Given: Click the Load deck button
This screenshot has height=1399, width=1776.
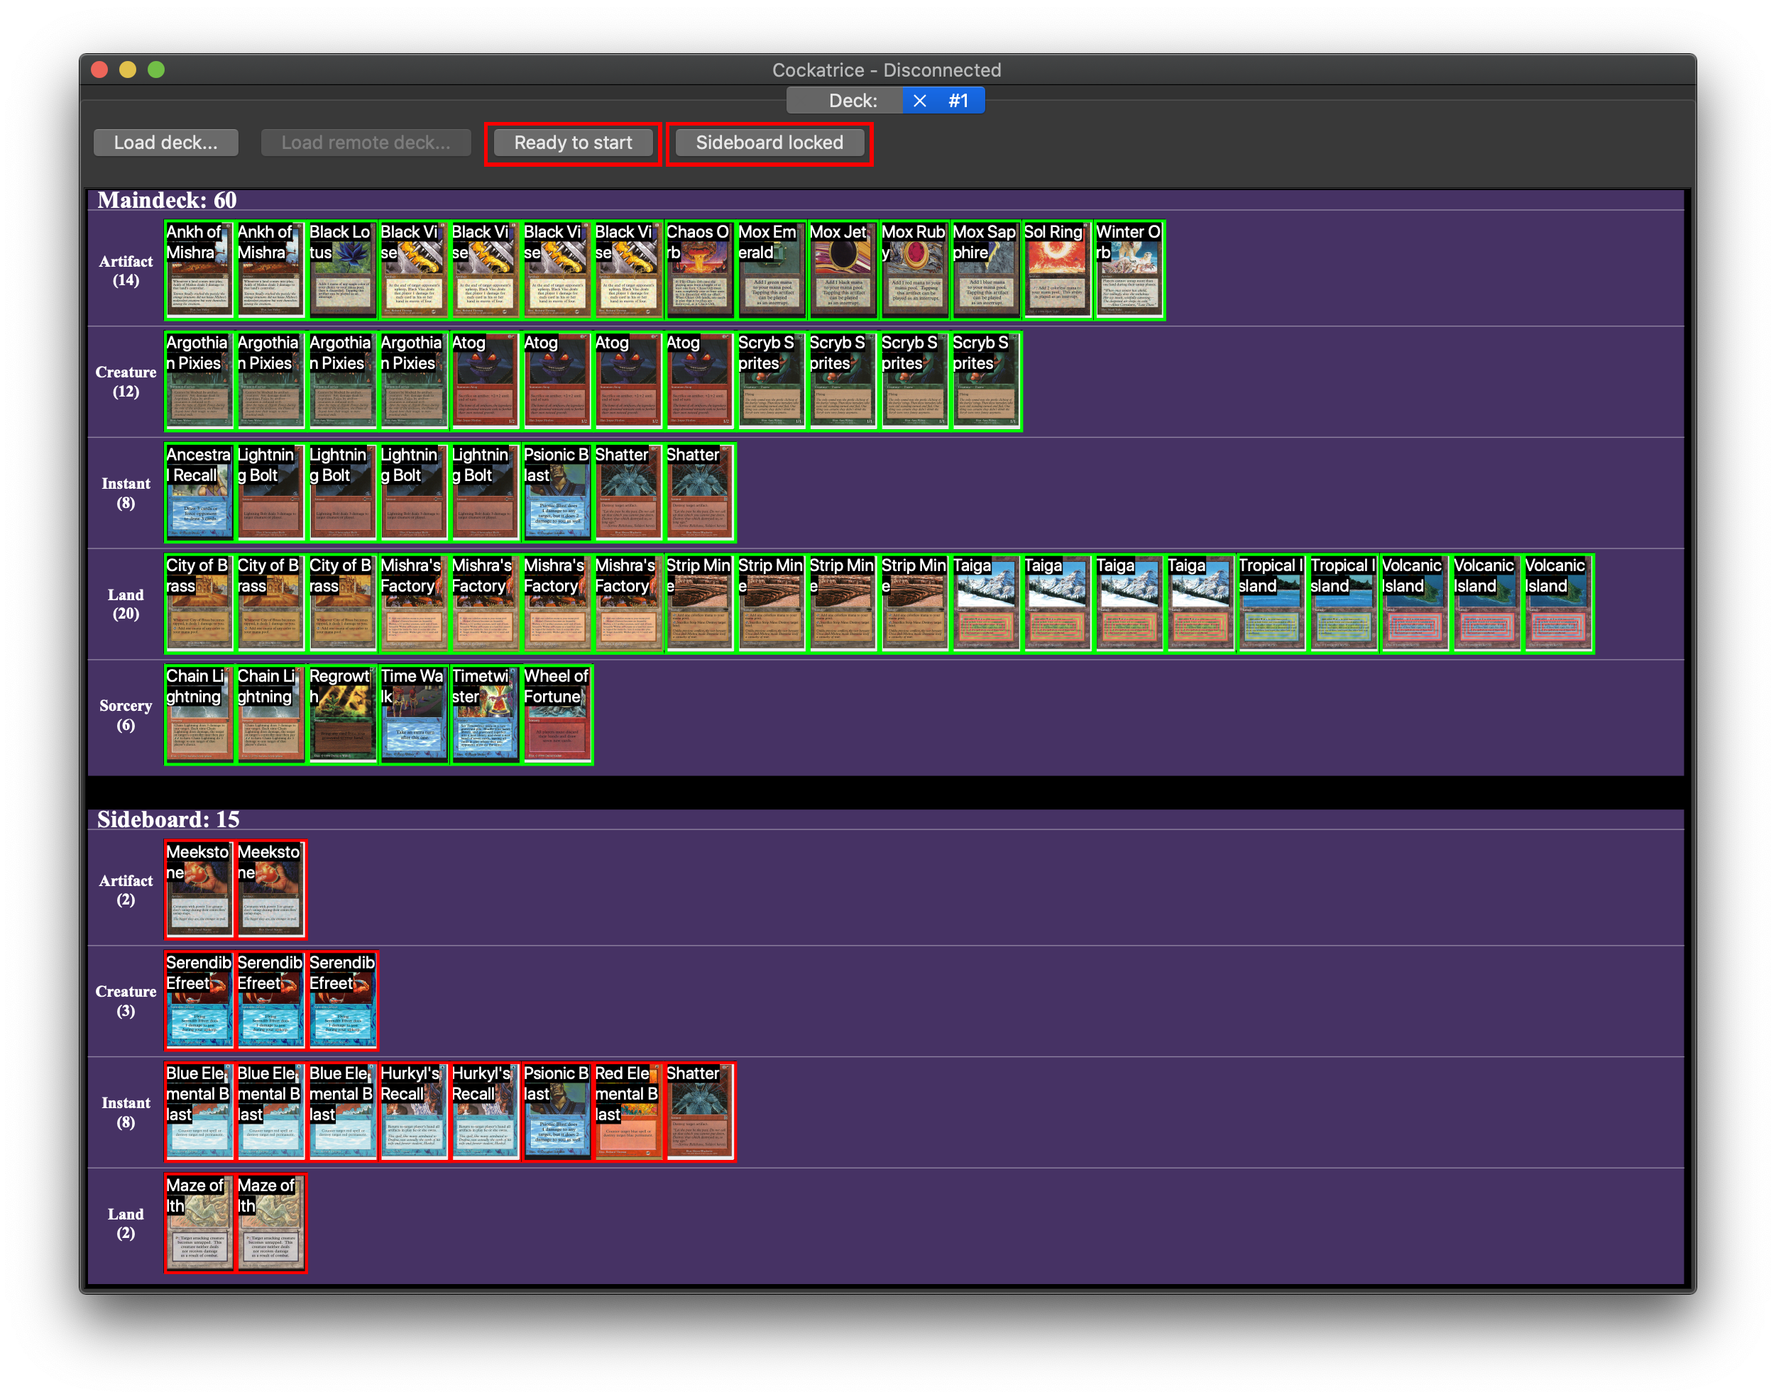Looking at the screenshot, I should 165,143.
